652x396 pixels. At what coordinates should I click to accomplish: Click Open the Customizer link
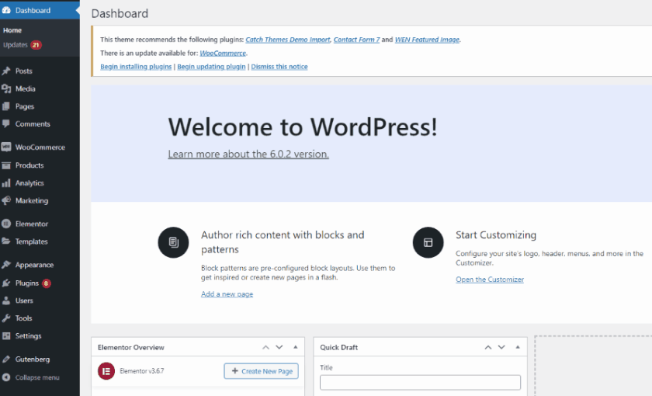click(x=490, y=280)
